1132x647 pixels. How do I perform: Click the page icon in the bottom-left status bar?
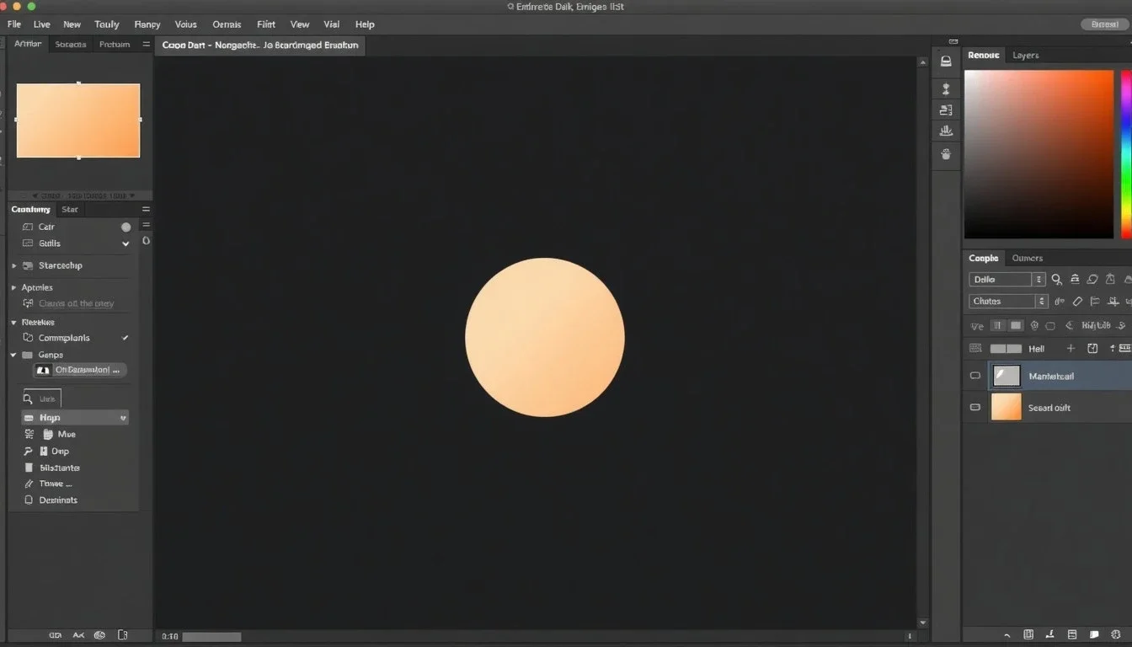tap(122, 635)
